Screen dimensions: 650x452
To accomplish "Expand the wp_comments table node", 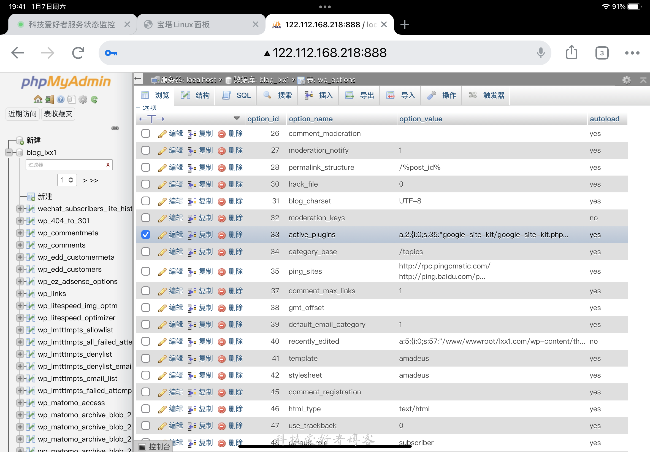I will (20, 245).
